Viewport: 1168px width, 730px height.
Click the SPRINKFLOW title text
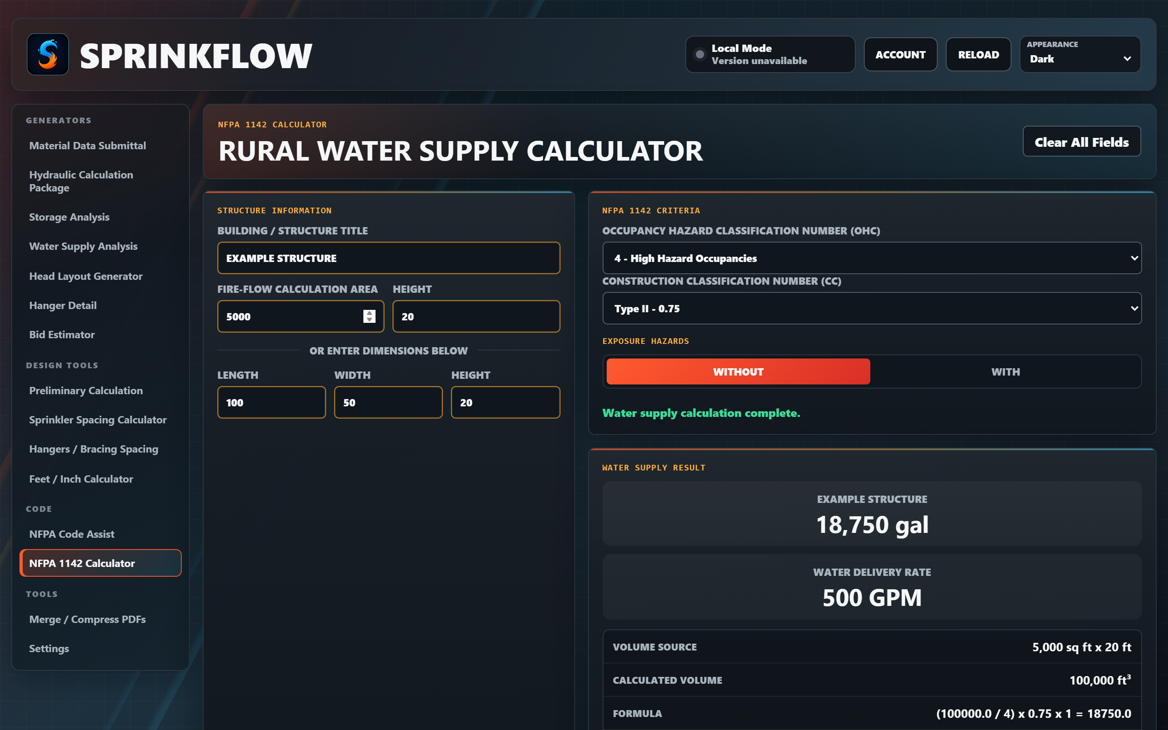pos(196,56)
